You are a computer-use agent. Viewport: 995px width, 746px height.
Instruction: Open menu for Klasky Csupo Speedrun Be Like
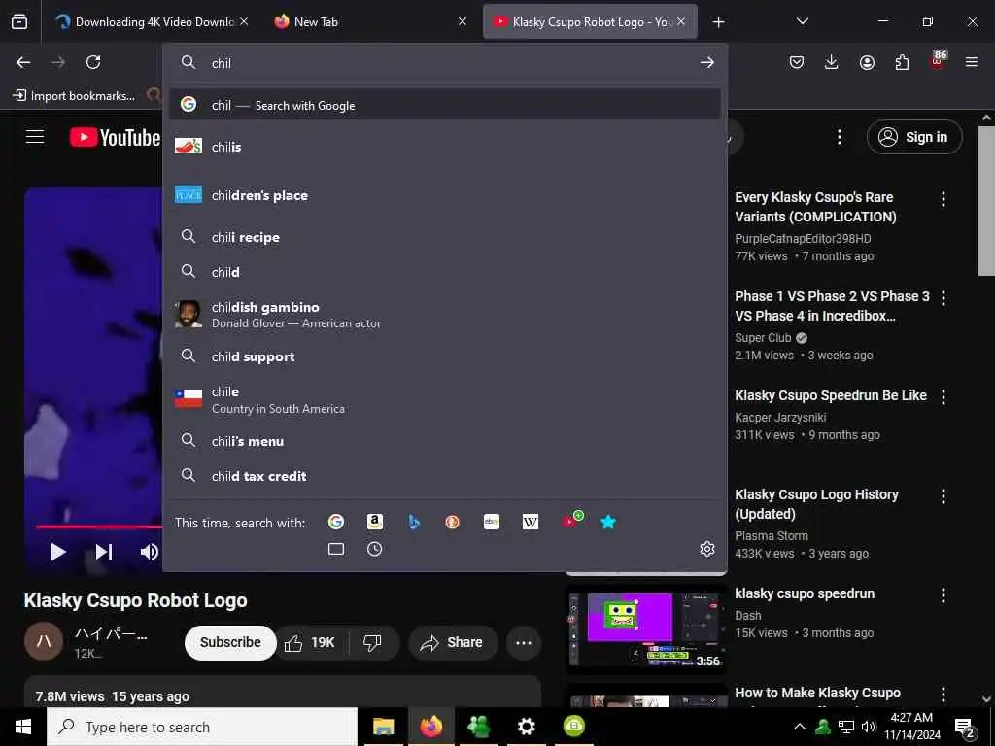click(944, 397)
